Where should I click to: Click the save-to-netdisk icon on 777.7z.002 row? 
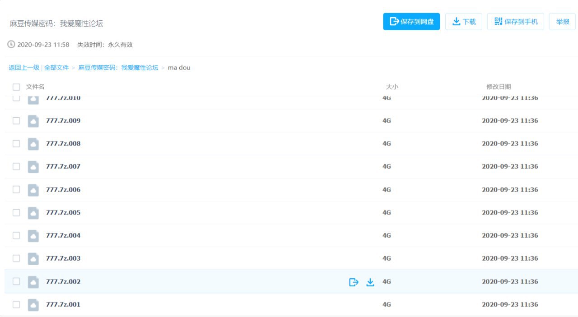[x=354, y=282]
